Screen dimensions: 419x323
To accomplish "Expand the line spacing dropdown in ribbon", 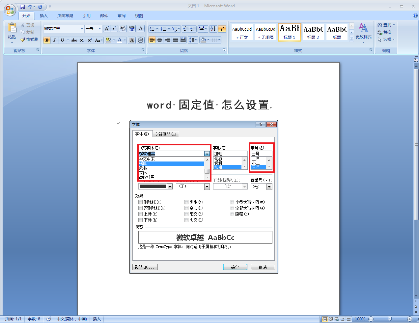I will point(196,40).
